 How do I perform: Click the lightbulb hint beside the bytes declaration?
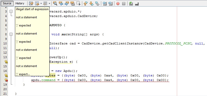coord(6,75)
